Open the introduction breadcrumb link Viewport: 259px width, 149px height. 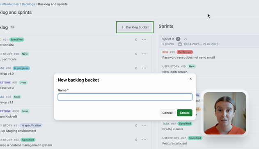pos(9,4)
